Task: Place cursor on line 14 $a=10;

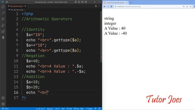Action: pyautogui.click(x=33, y=82)
